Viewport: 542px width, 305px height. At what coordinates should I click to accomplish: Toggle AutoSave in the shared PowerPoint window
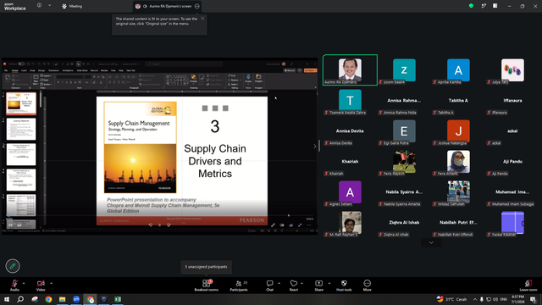tap(21, 64)
